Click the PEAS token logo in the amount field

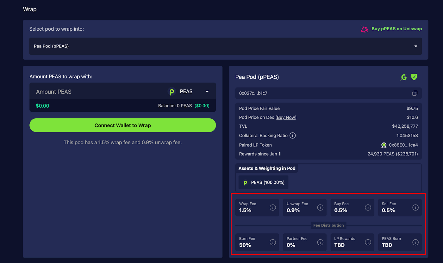coord(172,92)
